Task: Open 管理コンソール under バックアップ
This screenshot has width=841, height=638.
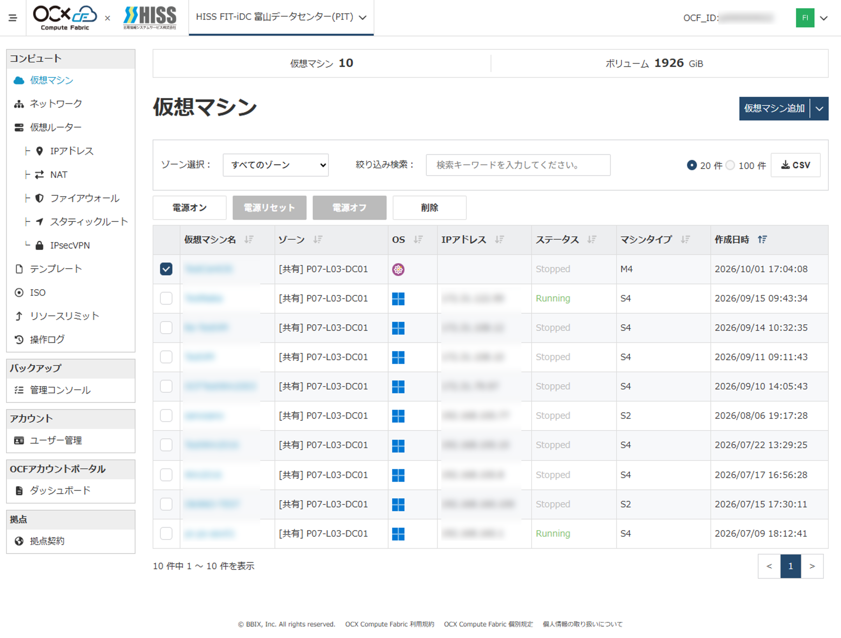Action: 60,390
